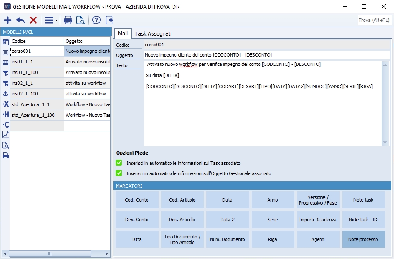Click the printer icon in top toolbar
This screenshot has height=259, width=394.
(x=68, y=20)
